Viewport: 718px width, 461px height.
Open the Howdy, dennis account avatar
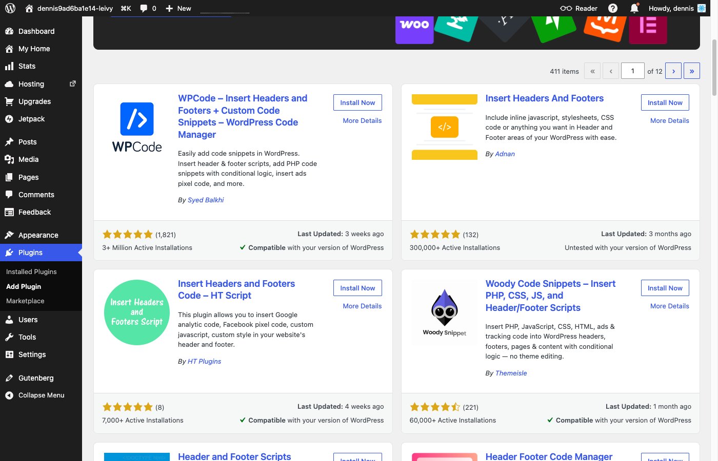[702, 8]
